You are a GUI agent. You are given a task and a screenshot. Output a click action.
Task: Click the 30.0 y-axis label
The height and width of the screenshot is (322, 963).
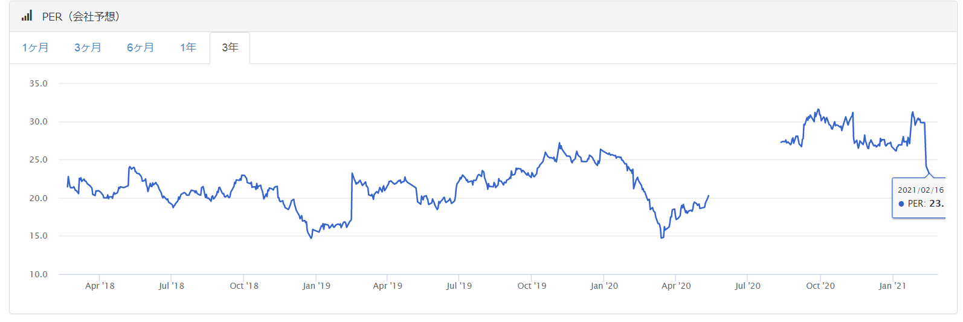click(39, 121)
